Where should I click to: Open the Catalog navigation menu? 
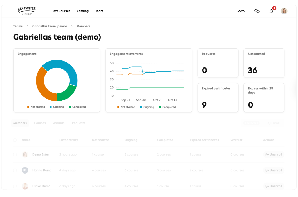coord(82,11)
